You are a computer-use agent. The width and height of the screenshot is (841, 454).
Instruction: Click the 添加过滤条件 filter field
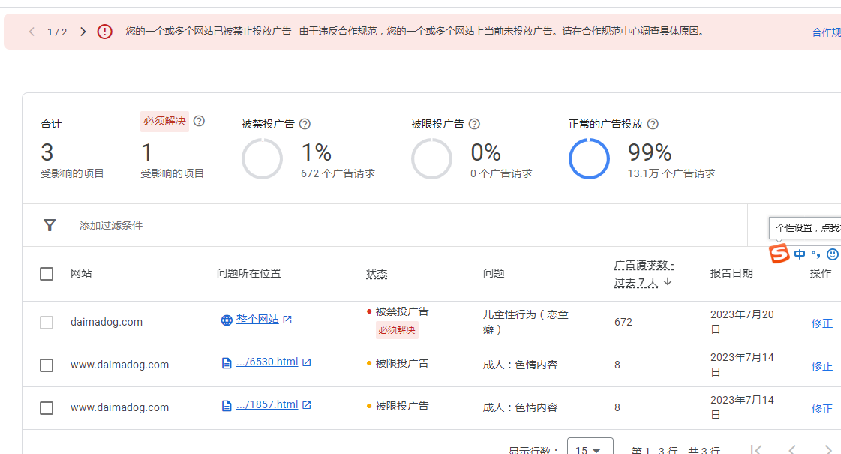(111, 225)
